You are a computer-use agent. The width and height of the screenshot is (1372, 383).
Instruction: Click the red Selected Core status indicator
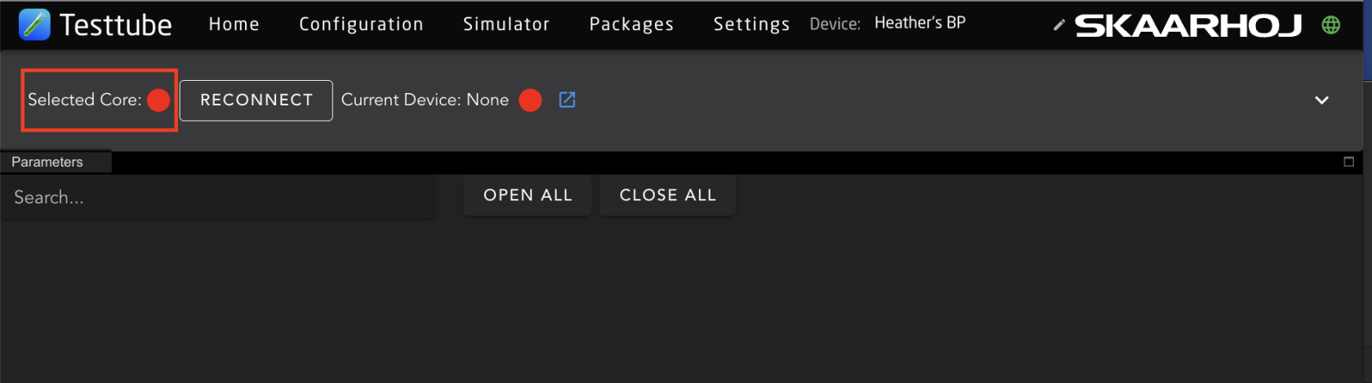point(158,100)
